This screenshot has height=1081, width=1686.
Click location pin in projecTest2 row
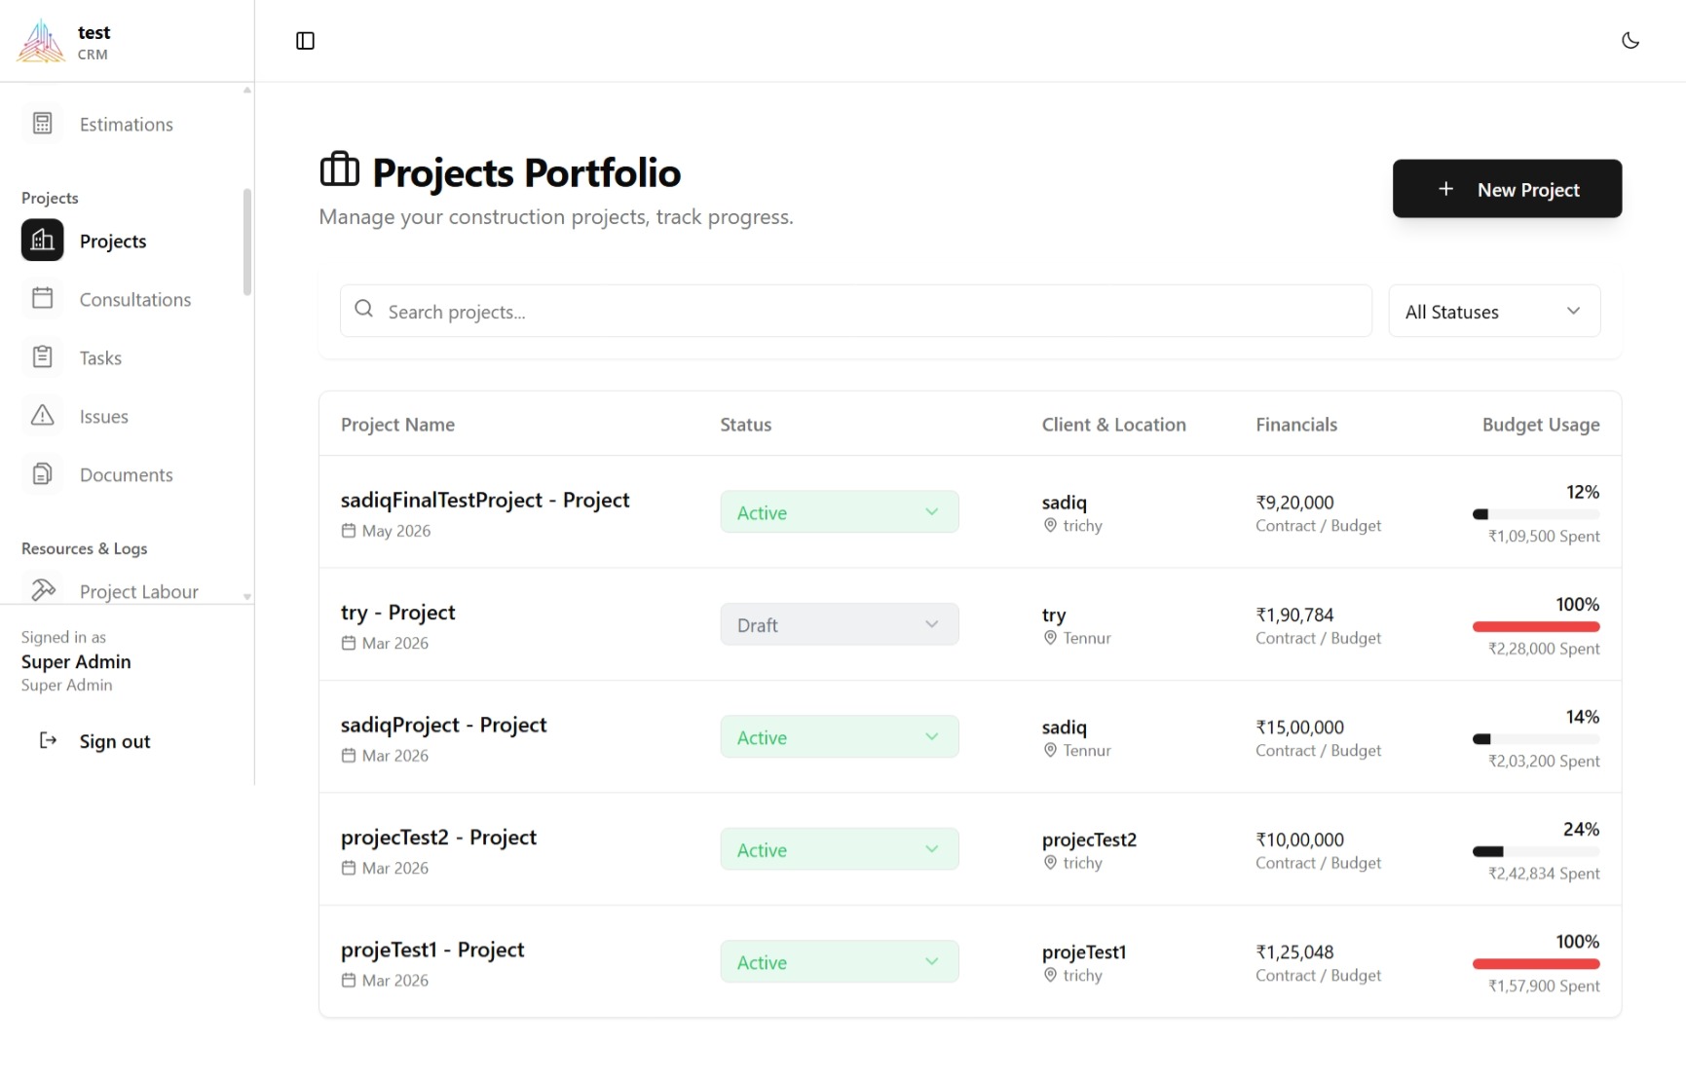point(1050,863)
